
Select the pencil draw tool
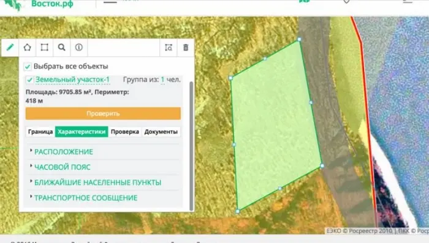pyautogui.click(x=10, y=48)
